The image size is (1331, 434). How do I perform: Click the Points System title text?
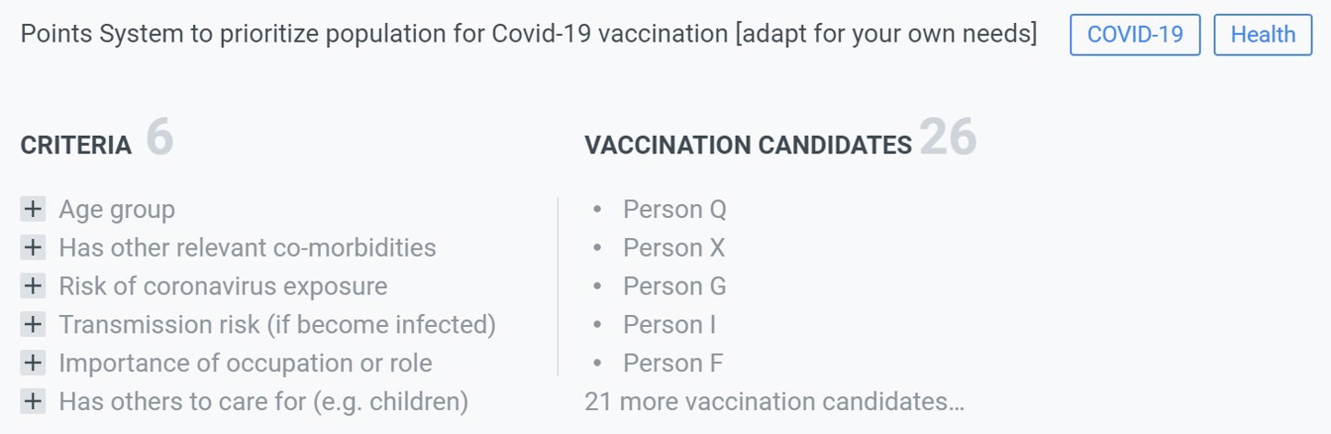[x=528, y=34]
